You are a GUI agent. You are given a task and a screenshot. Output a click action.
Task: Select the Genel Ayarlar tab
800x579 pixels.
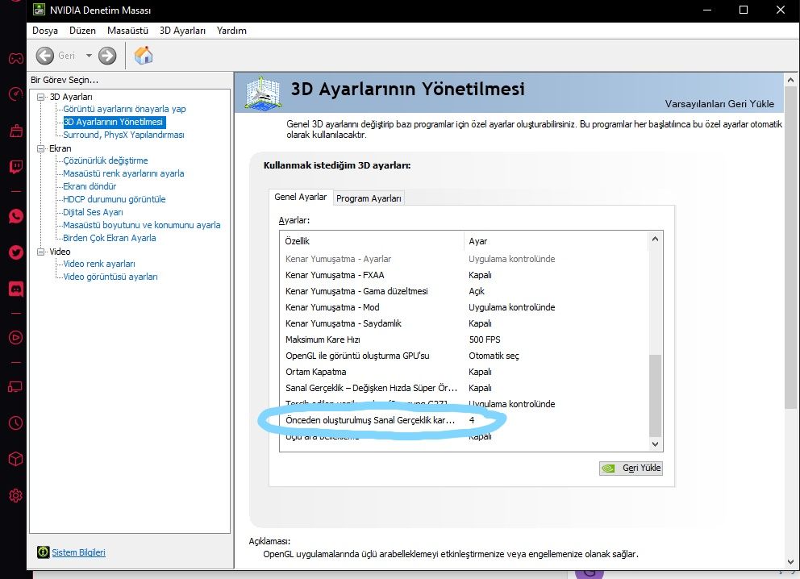301,197
